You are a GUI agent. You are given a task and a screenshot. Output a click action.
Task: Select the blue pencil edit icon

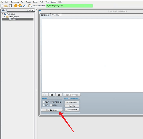(25, 6)
